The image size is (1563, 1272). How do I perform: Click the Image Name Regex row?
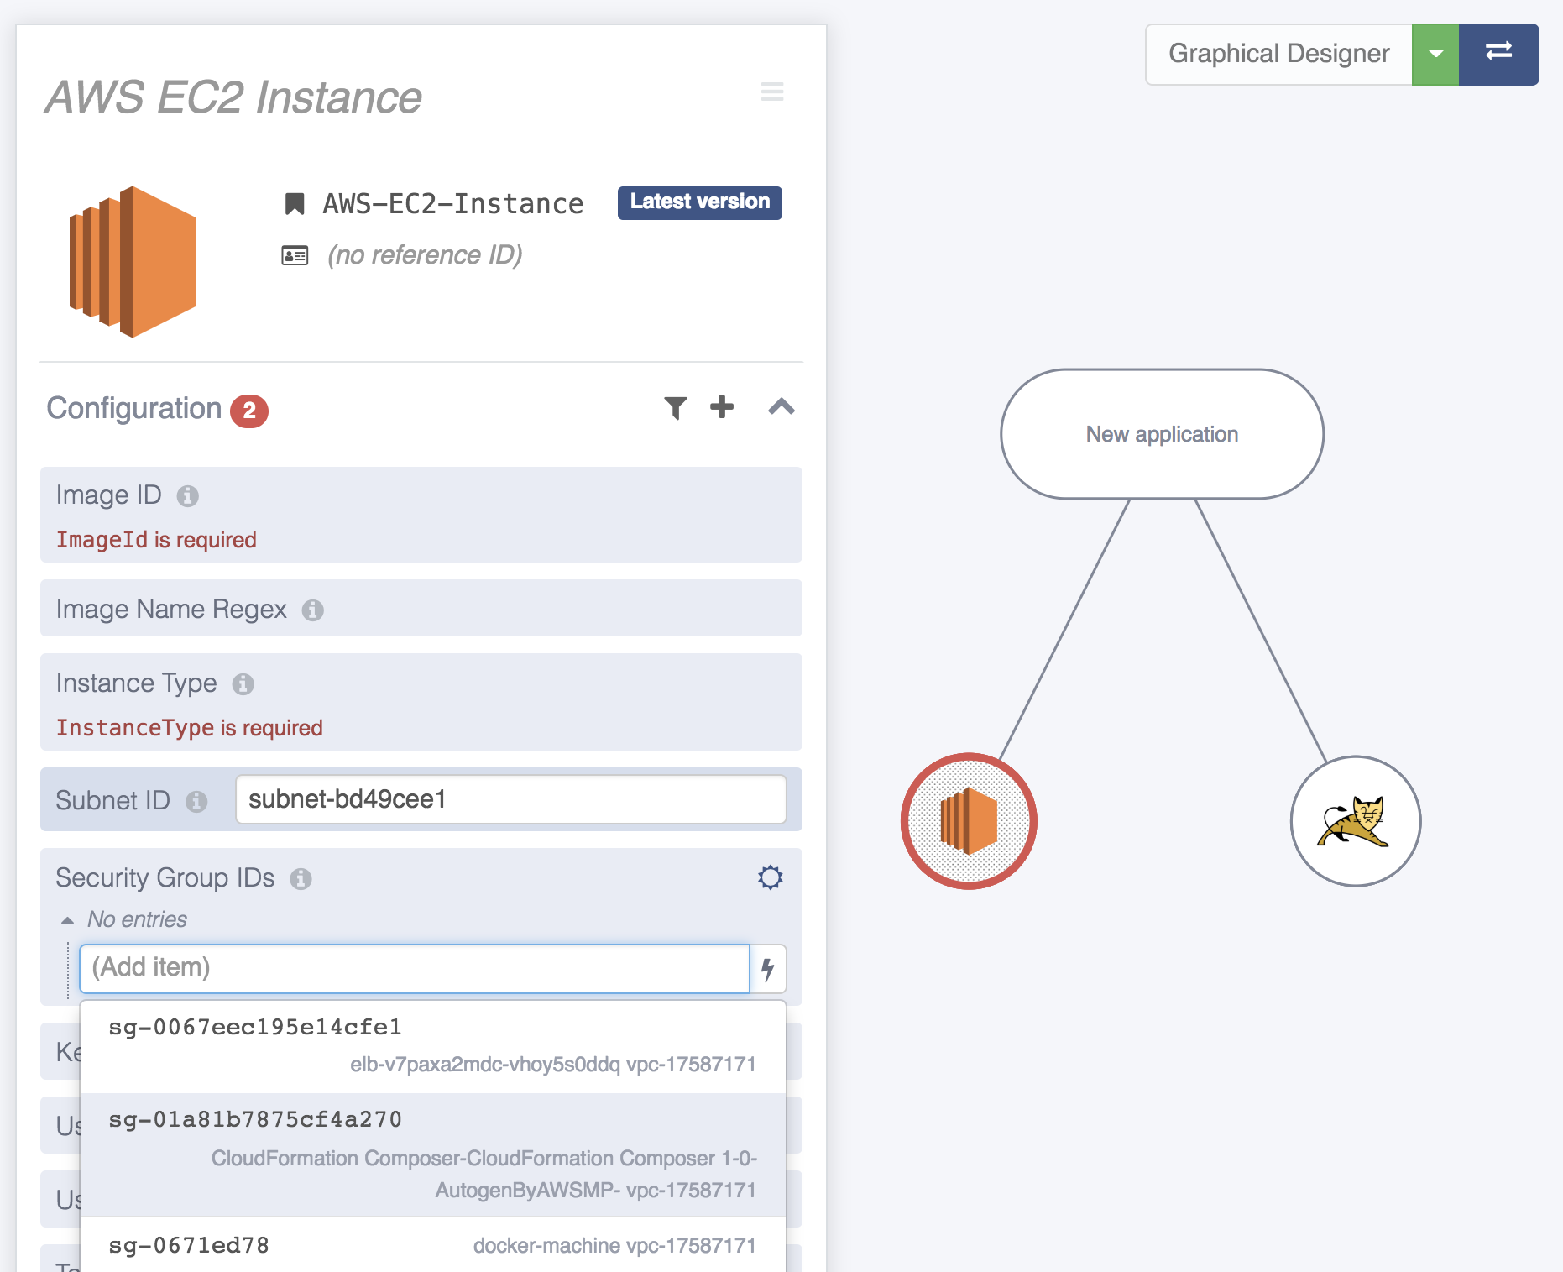pos(421,608)
